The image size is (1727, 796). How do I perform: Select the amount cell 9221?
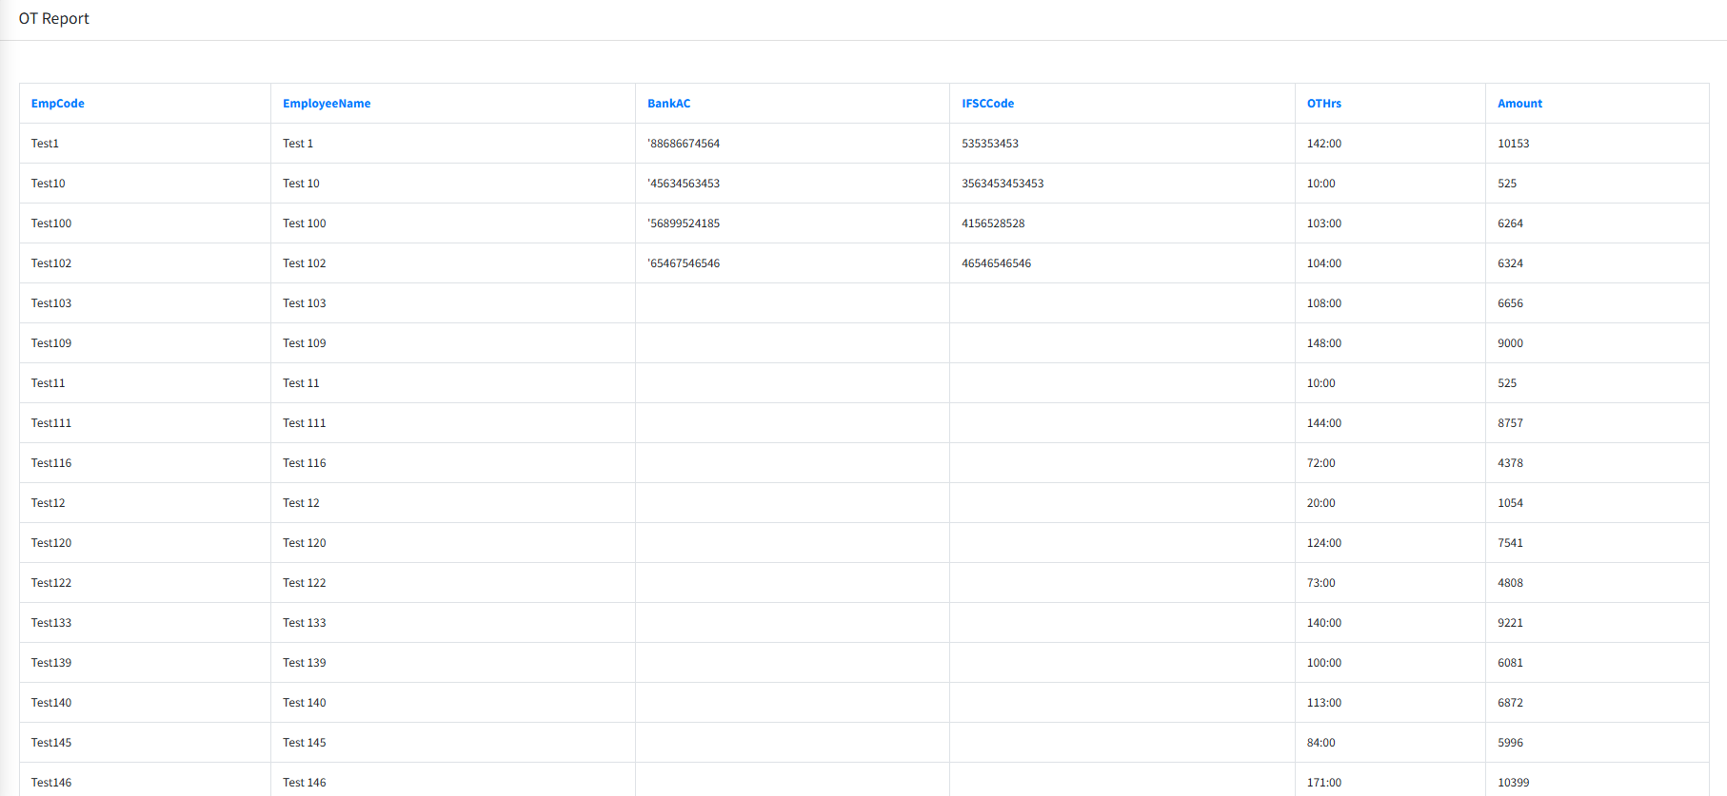pos(1510,623)
